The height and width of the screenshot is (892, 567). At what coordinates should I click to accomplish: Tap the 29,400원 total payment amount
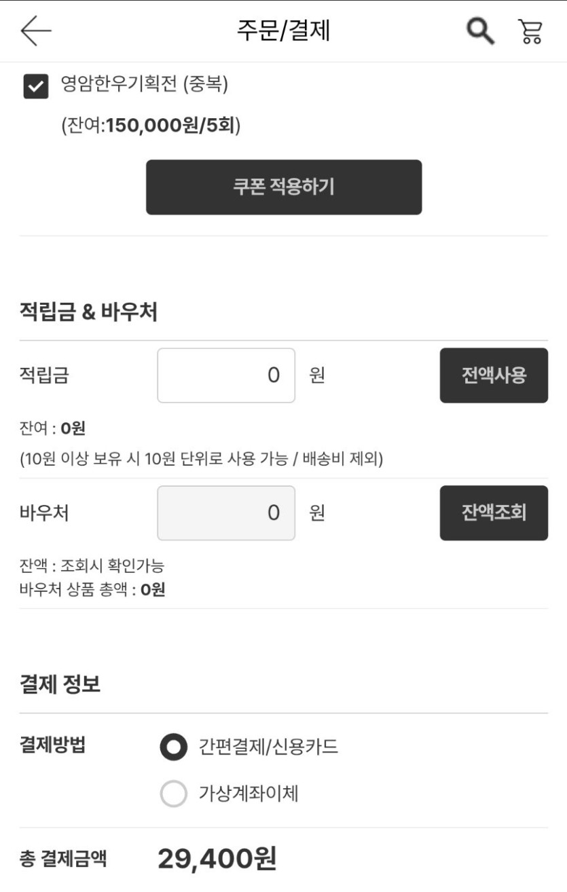(x=217, y=859)
